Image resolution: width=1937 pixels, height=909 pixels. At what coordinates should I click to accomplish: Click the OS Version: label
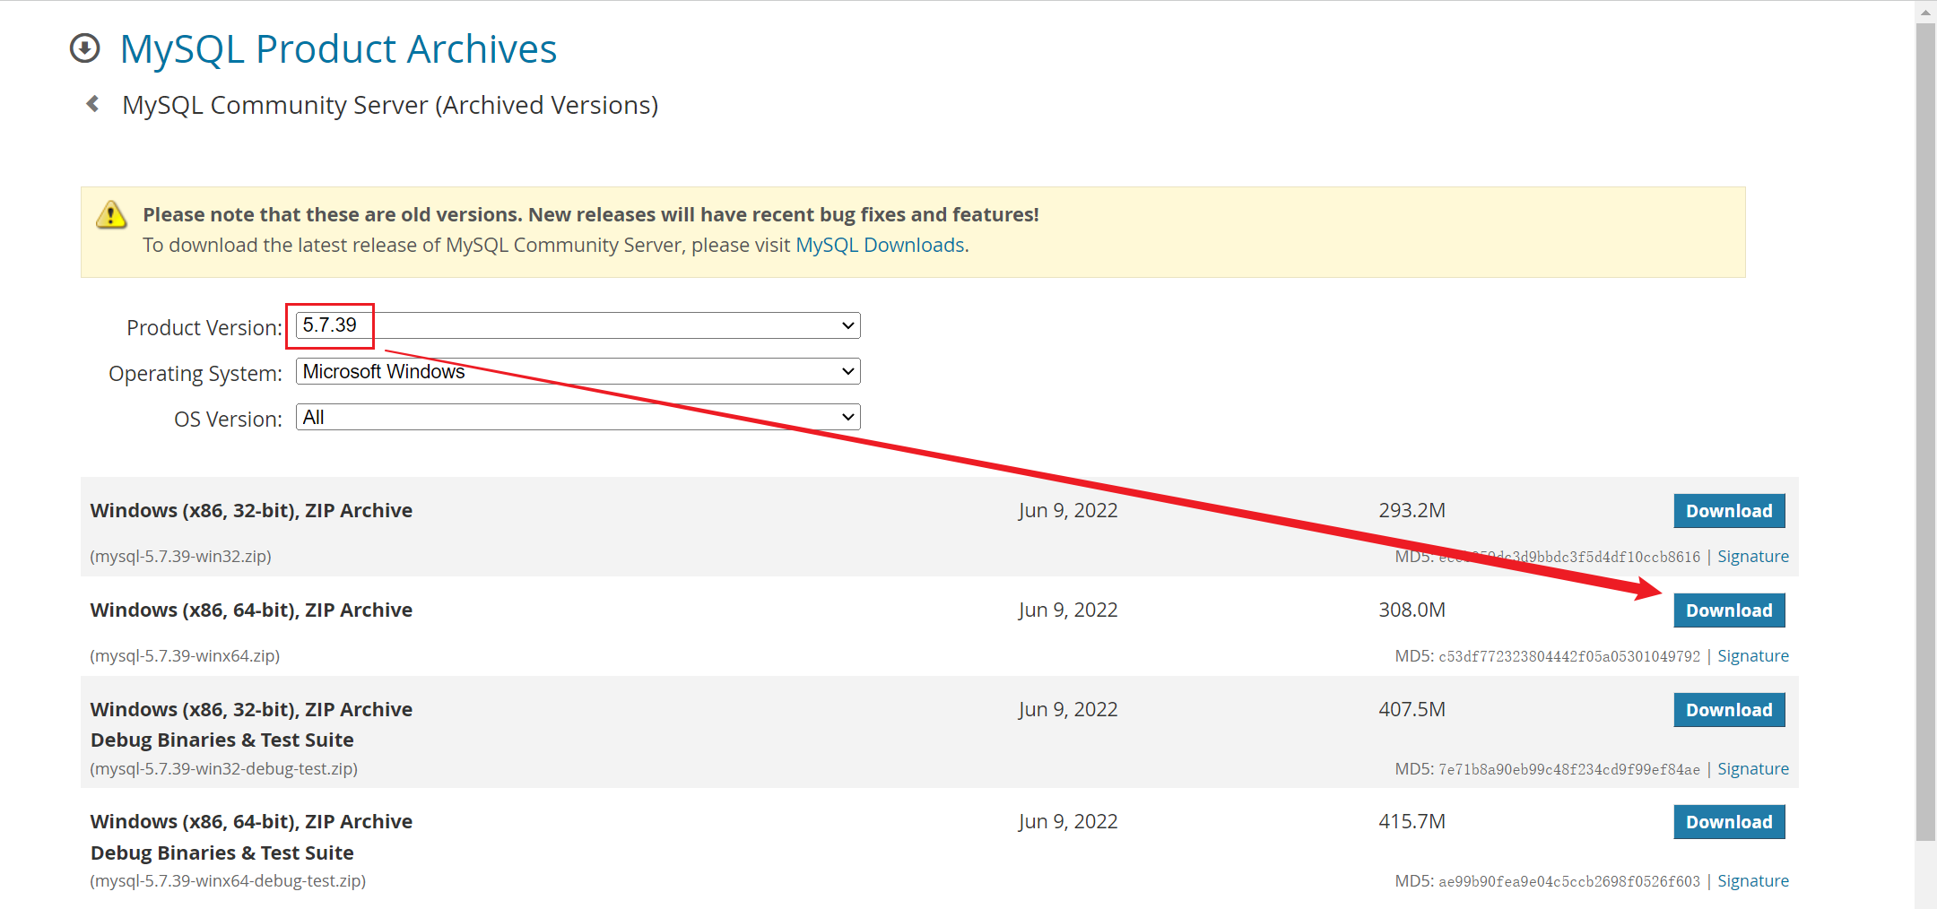(228, 420)
